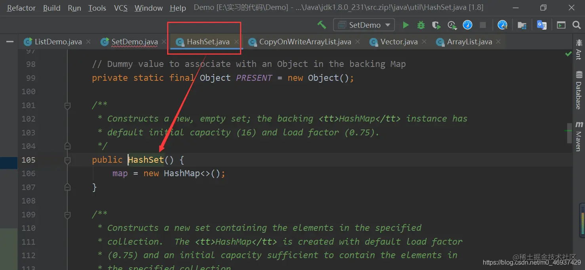This screenshot has height=270, width=585.
Task: Toggle the fold marker at line 104
Action: 67,146
